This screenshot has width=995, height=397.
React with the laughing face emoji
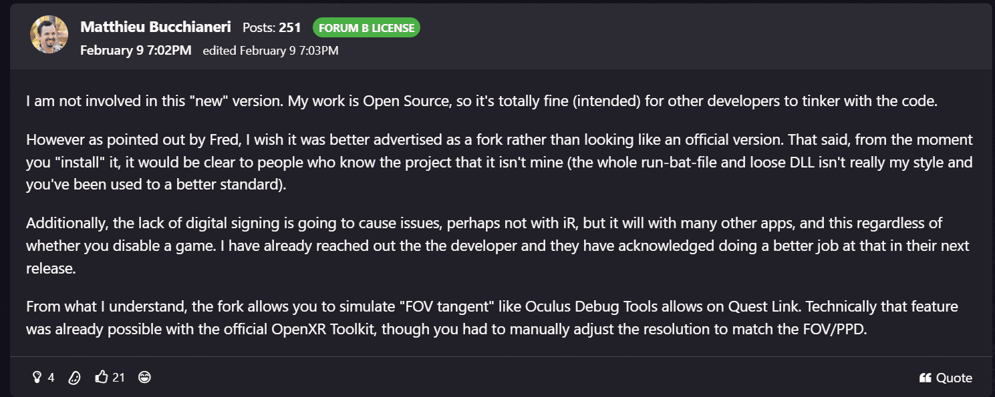pos(144,378)
